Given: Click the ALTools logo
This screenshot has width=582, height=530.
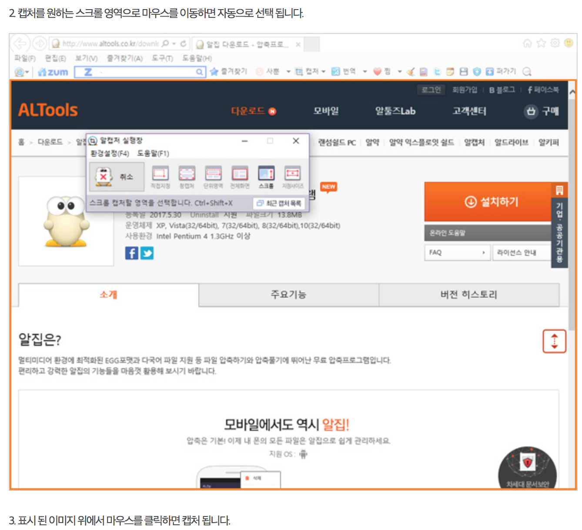Looking at the screenshot, I should 48,110.
